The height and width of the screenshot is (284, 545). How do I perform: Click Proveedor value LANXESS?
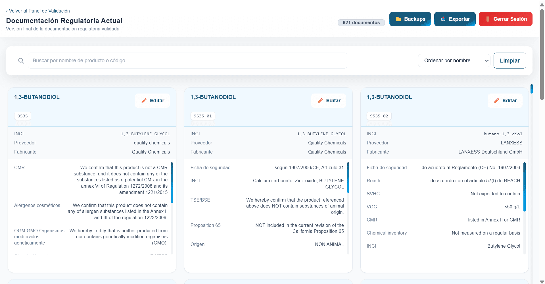[511, 143]
